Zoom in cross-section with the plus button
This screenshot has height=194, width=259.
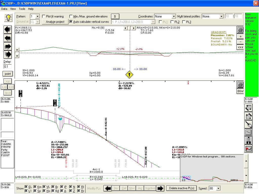[240, 36]
